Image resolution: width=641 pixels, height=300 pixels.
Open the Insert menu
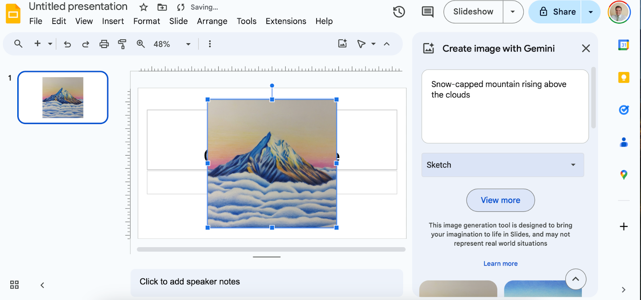pyautogui.click(x=113, y=21)
